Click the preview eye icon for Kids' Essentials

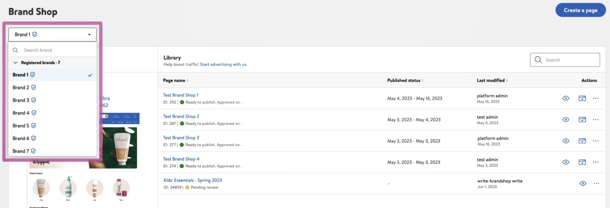click(583, 183)
